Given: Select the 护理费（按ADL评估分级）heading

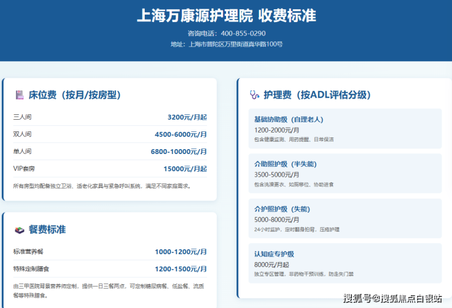Looking at the screenshot, I should click(x=318, y=95).
